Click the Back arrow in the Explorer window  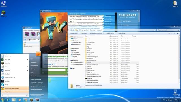click(70, 30)
